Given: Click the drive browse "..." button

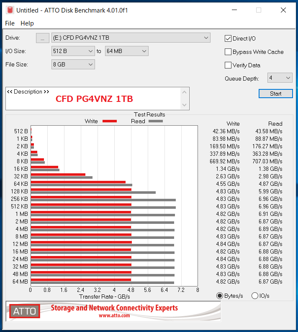Looking at the screenshot, I should (42, 38).
